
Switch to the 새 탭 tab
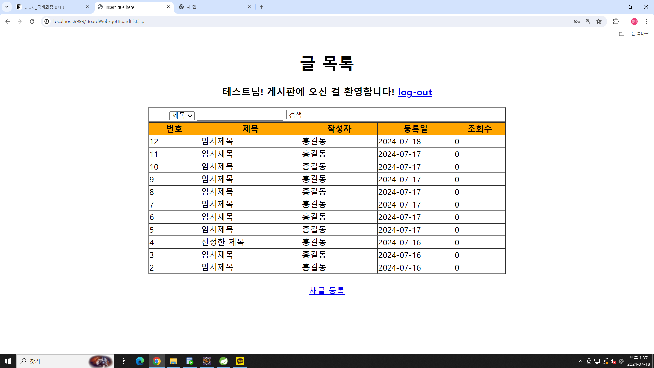(x=211, y=7)
